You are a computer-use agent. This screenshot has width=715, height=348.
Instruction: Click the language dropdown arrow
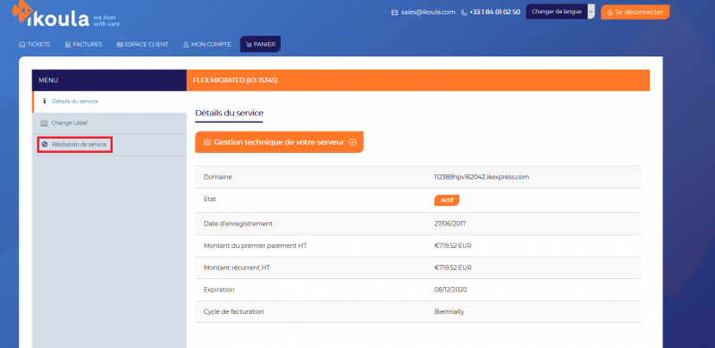tap(591, 12)
